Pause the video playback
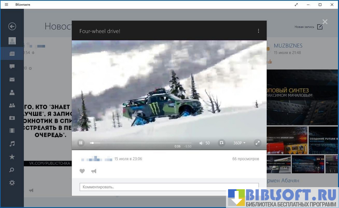339x208 pixels. point(81,143)
